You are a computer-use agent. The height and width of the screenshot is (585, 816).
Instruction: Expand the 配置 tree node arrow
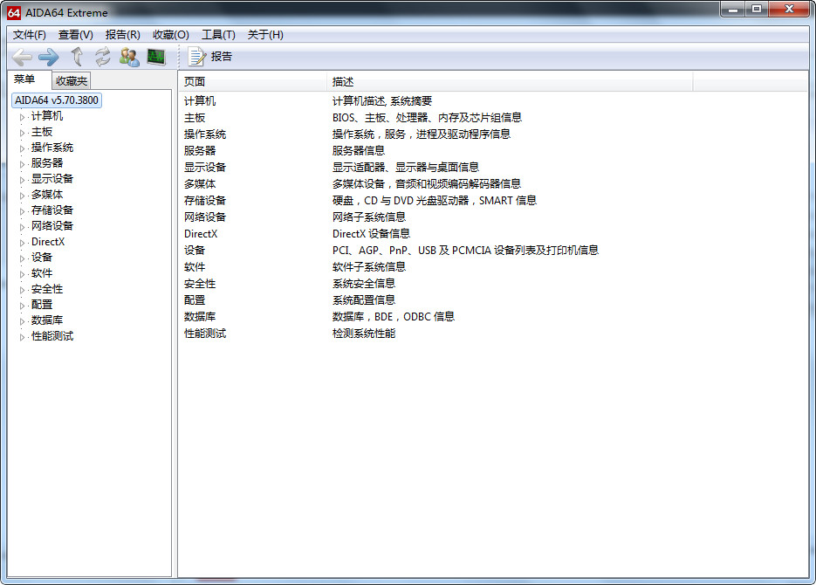click(x=22, y=305)
